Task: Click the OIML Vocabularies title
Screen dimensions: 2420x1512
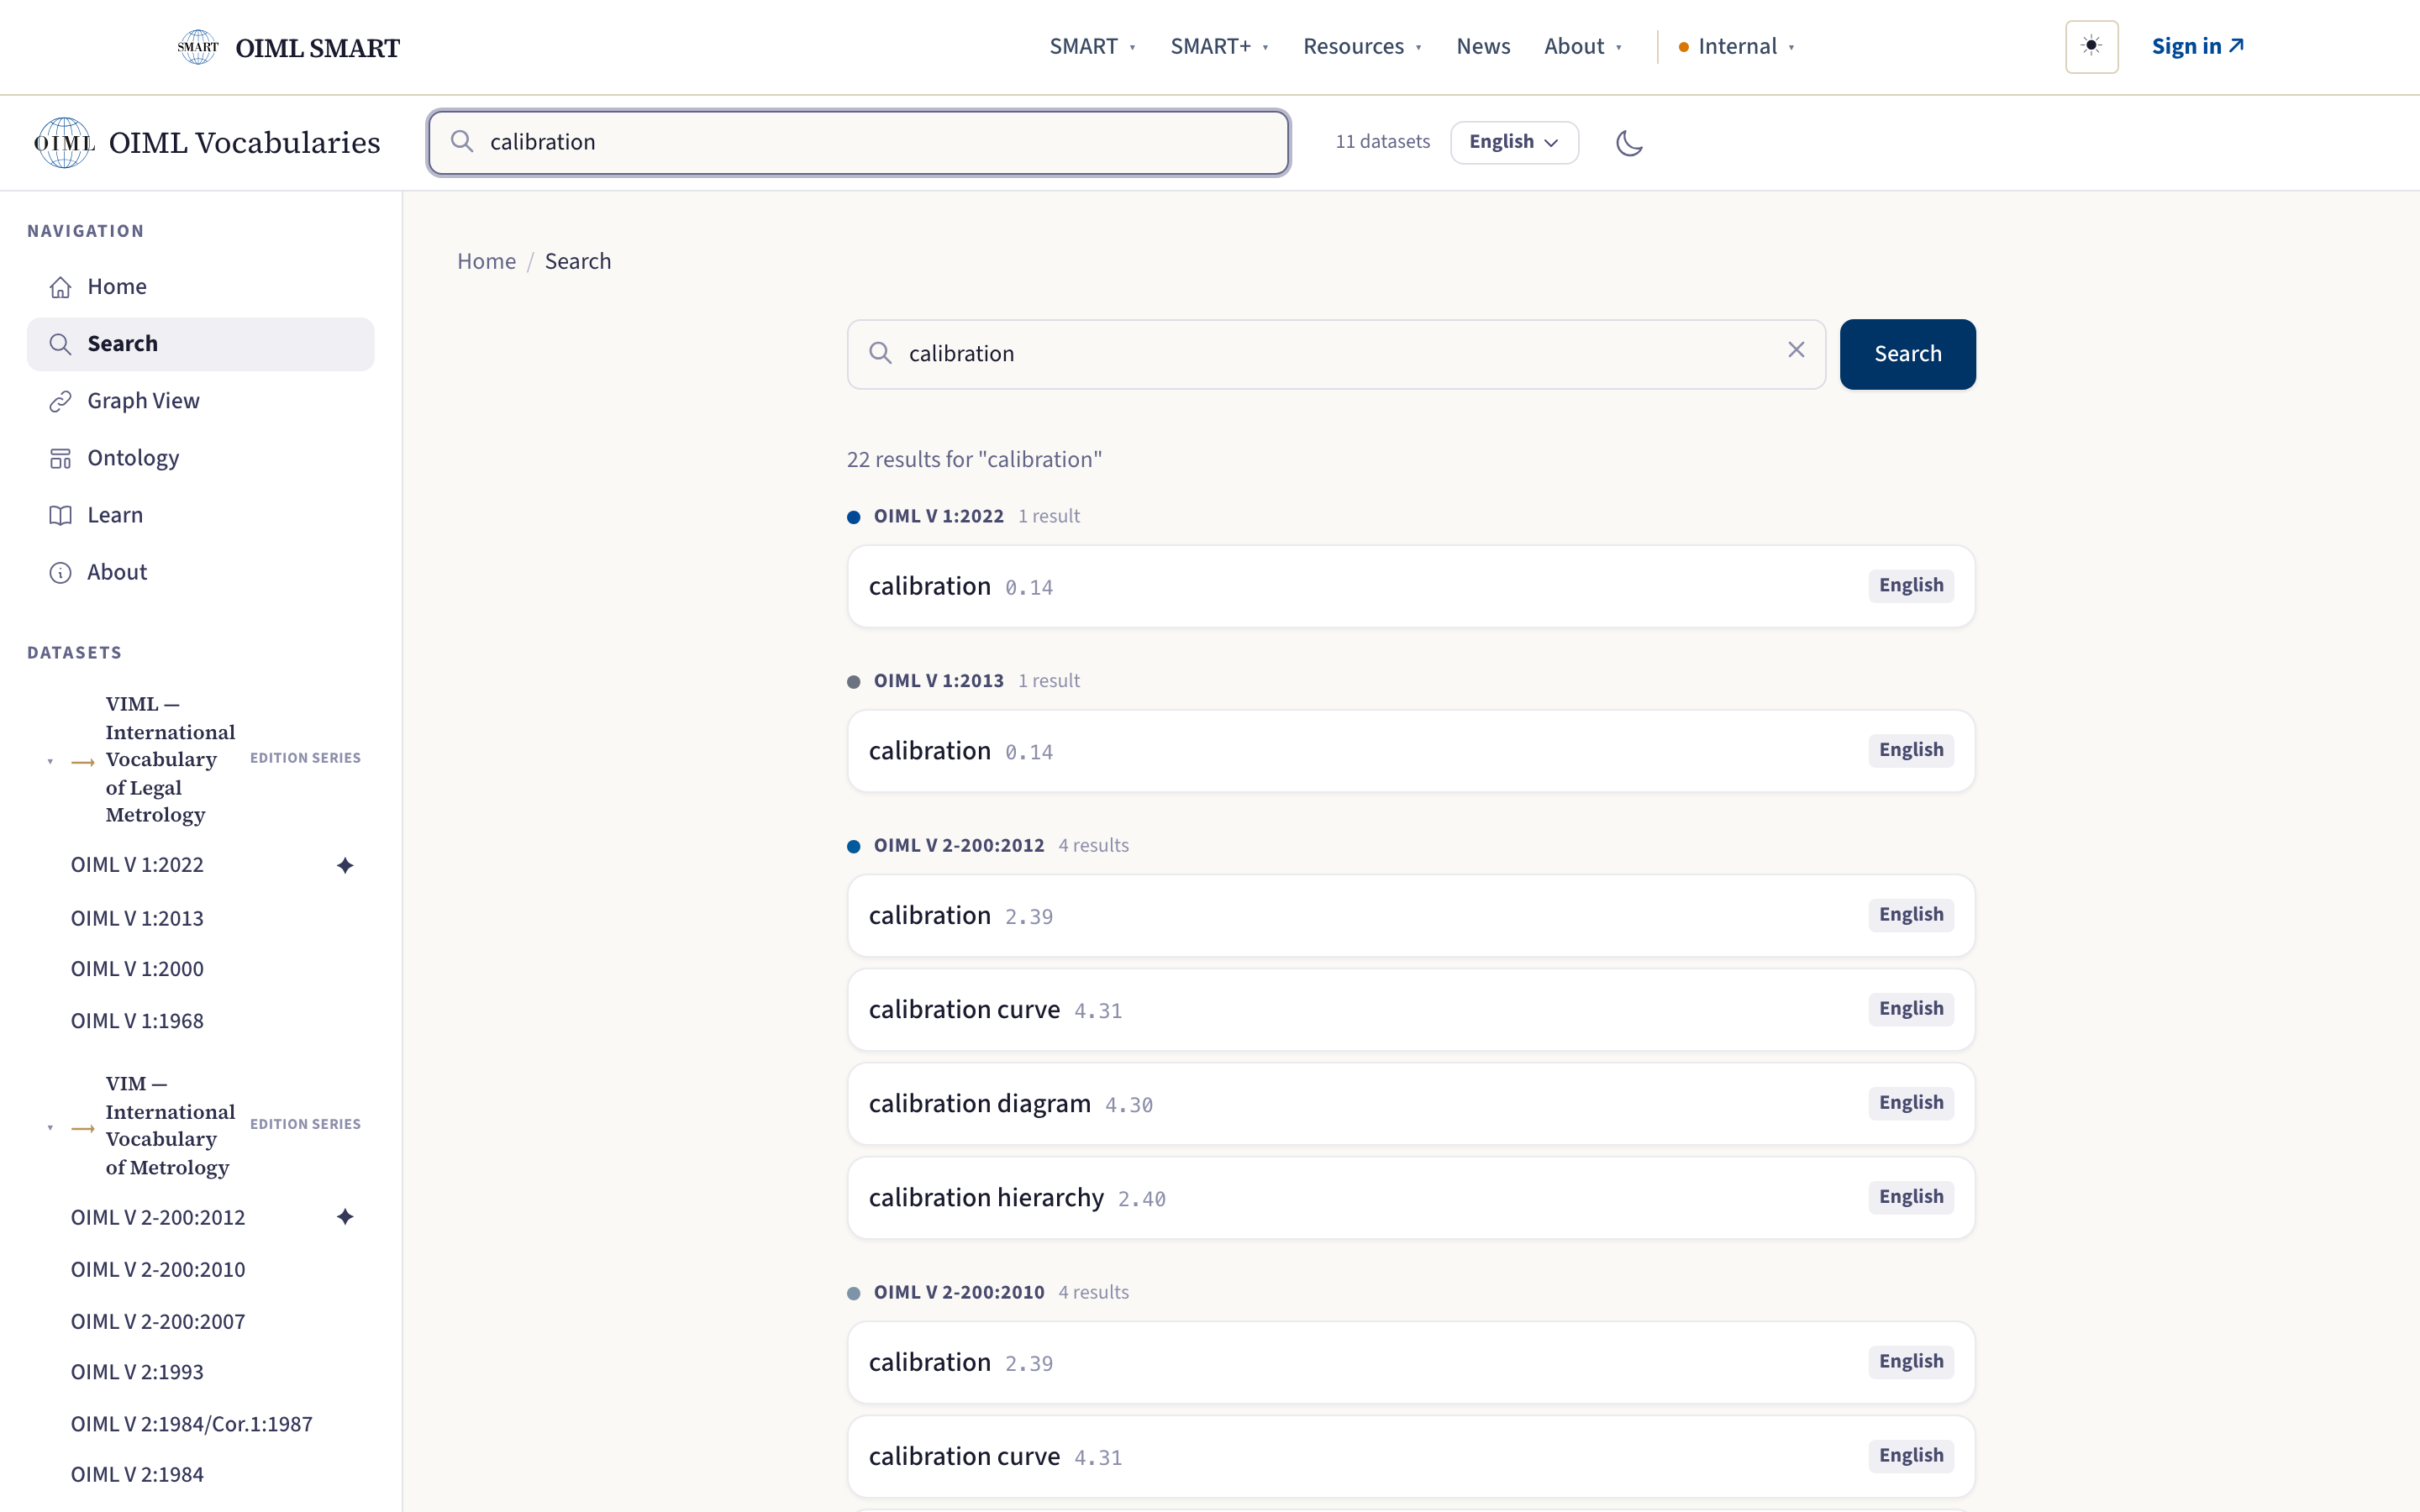Action: 244,143
